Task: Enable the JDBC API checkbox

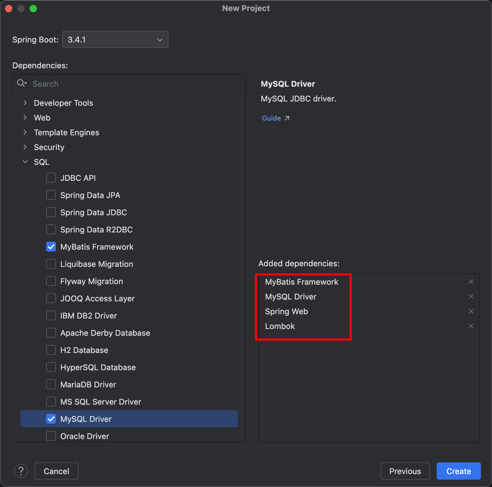Action: point(51,178)
